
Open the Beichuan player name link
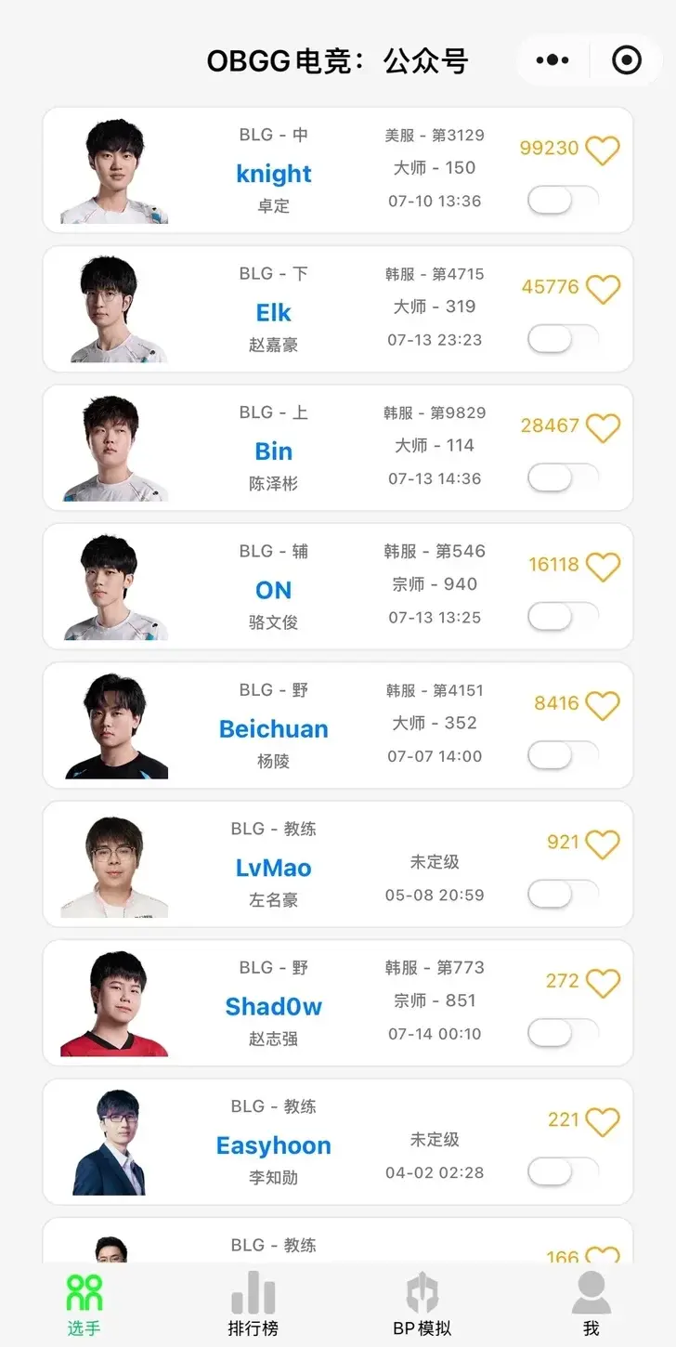click(273, 729)
